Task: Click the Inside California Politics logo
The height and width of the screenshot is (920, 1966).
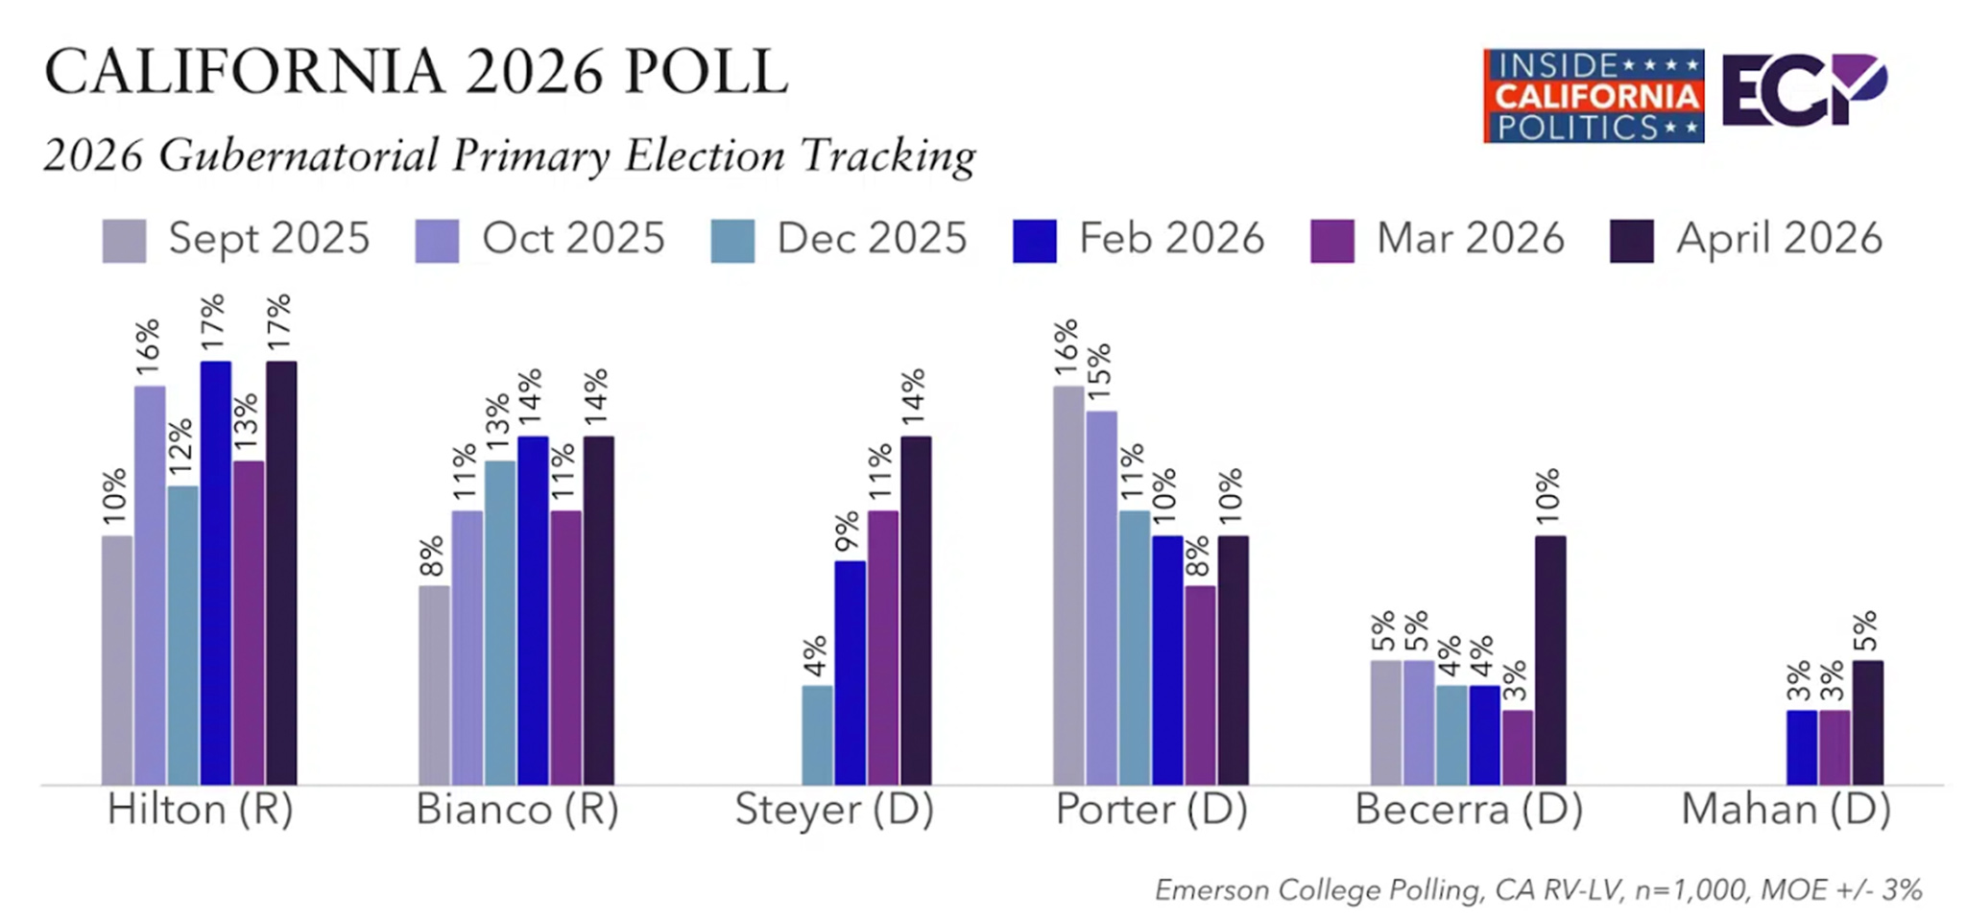Action: coord(1594,96)
